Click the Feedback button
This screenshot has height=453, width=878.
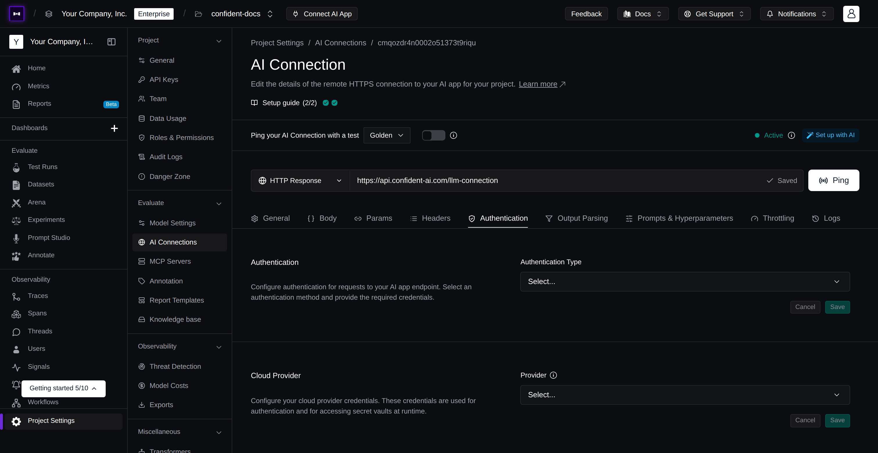pyautogui.click(x=586, y=14)
